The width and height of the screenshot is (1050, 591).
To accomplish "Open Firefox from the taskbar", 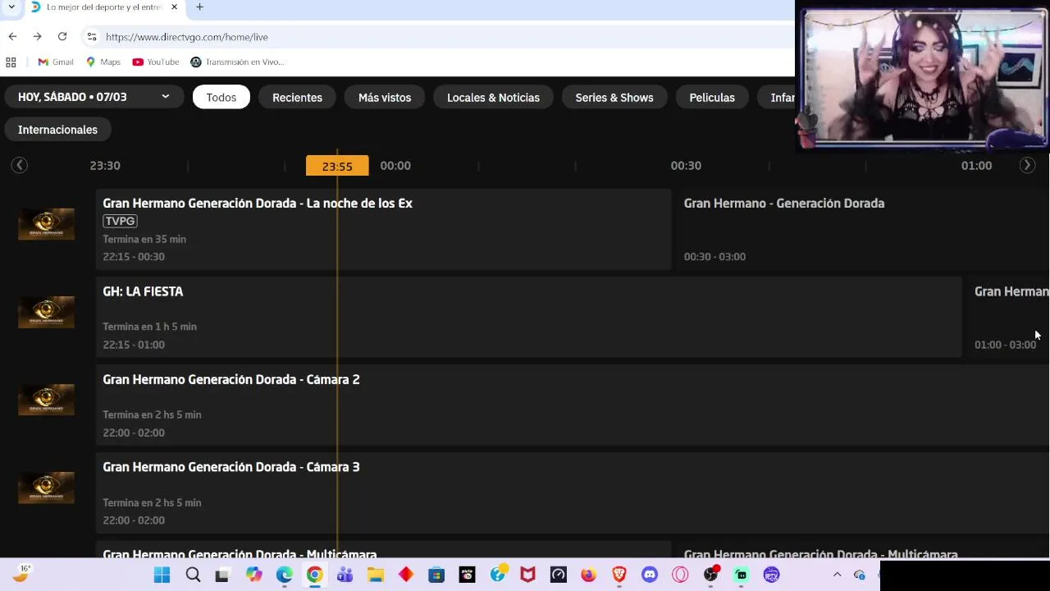I will tap(588, 575).
